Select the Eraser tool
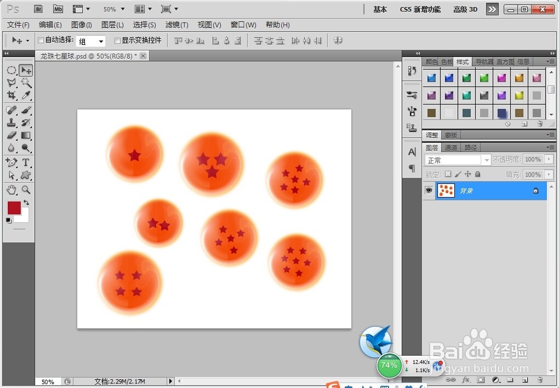This screenshot has height=388, width=559. tap(11, 135)
